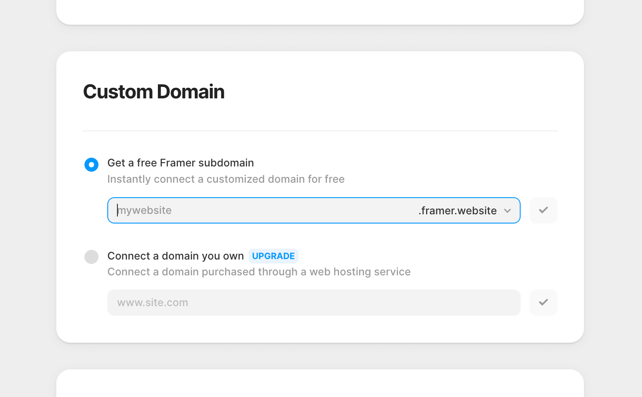Image resolution: width=642 pixels, height=397 pixels.
Task: Click the partially visible card above Custom Domain
Action: [x=320, y=12]
